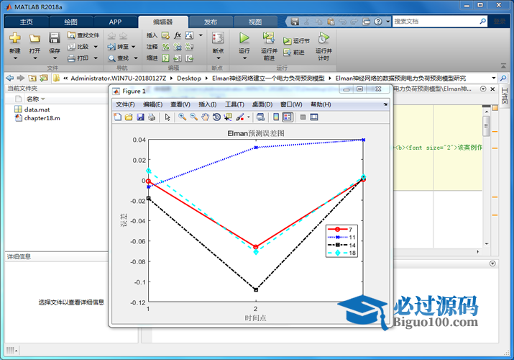The image size is (514, 360).
Task: Click the Save (保存) disk icon
Action: point(55,38)
